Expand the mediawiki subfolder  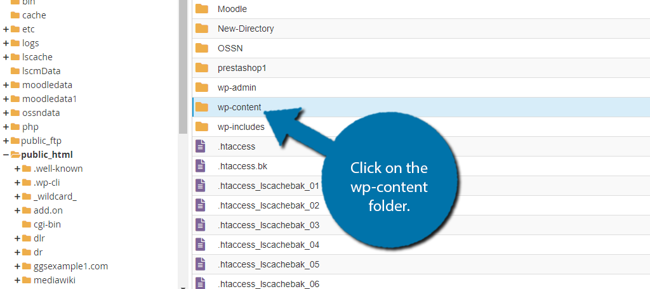coord(17,280)
